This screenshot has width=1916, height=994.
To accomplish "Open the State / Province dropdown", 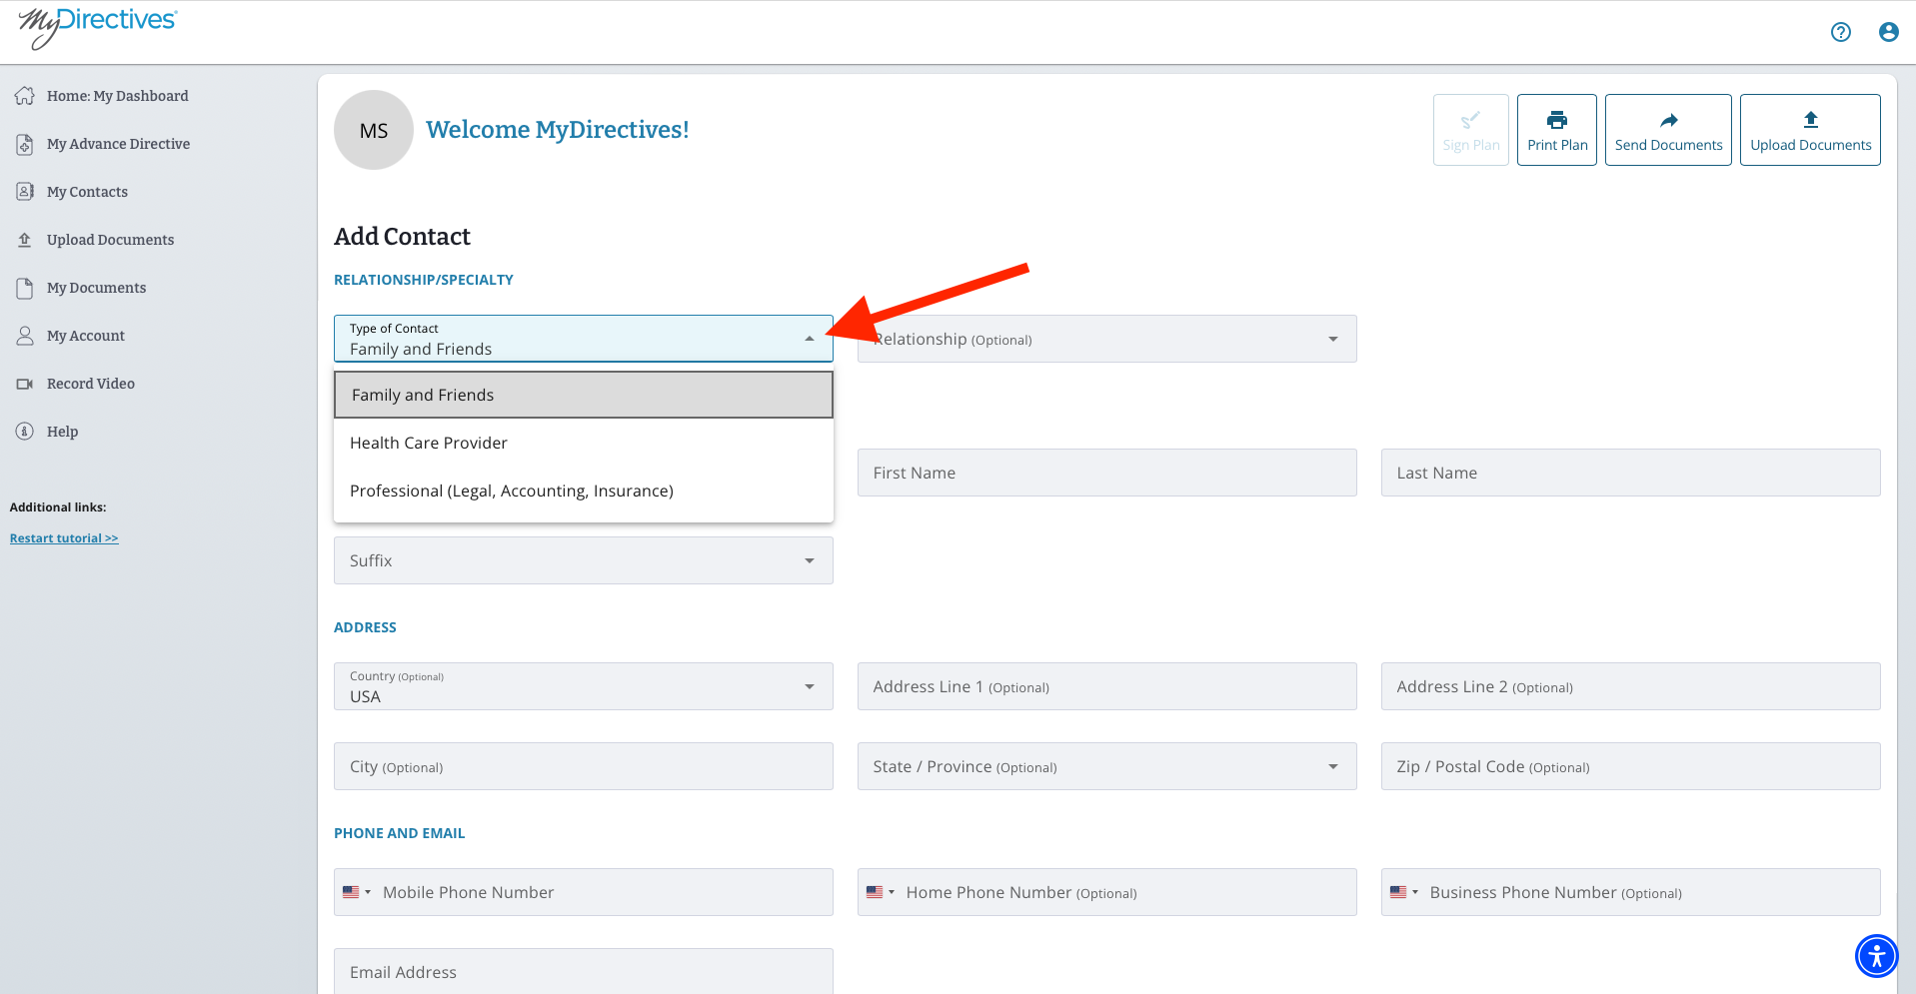I will coord(1107,766).
